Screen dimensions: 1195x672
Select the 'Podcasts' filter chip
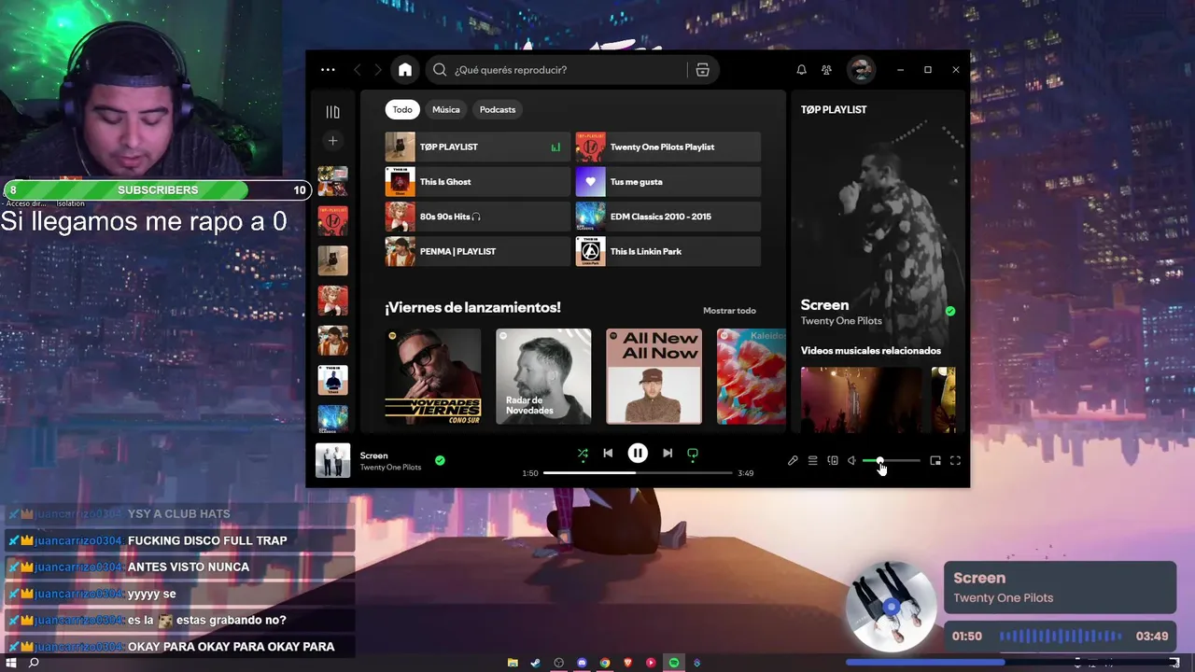tap(498, 109)
